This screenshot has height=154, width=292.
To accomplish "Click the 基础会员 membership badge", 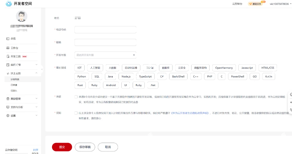I will (x=255, y=4).
